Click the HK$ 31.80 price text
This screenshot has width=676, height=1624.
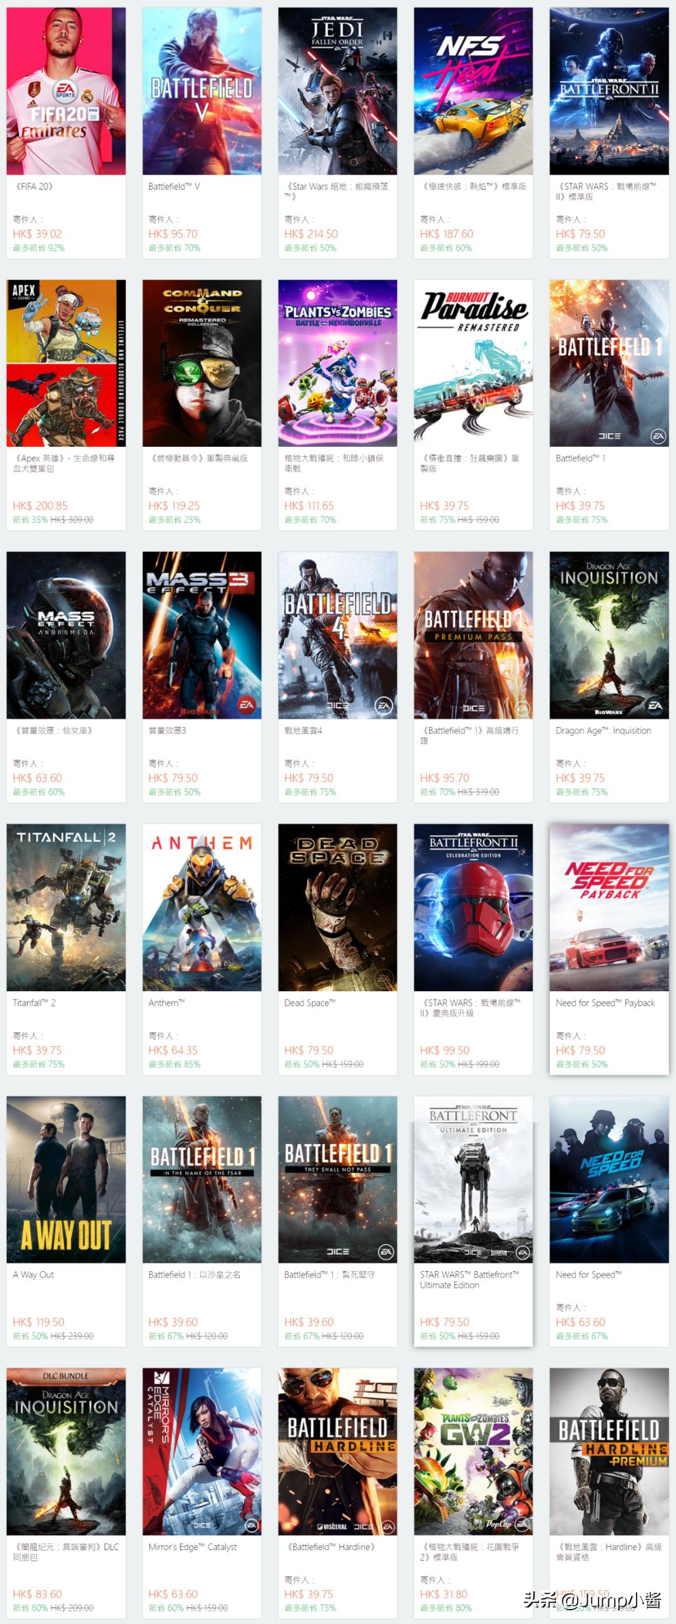(444, 1594)
